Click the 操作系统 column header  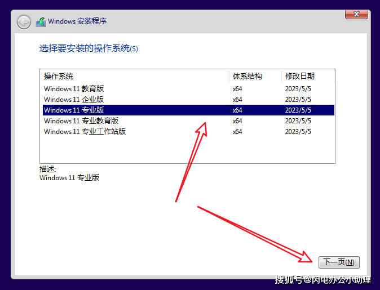coord(135,76)
